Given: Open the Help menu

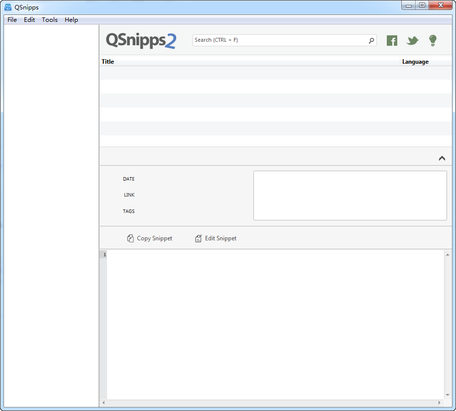Looking at the screenshot, I should 71,20.
